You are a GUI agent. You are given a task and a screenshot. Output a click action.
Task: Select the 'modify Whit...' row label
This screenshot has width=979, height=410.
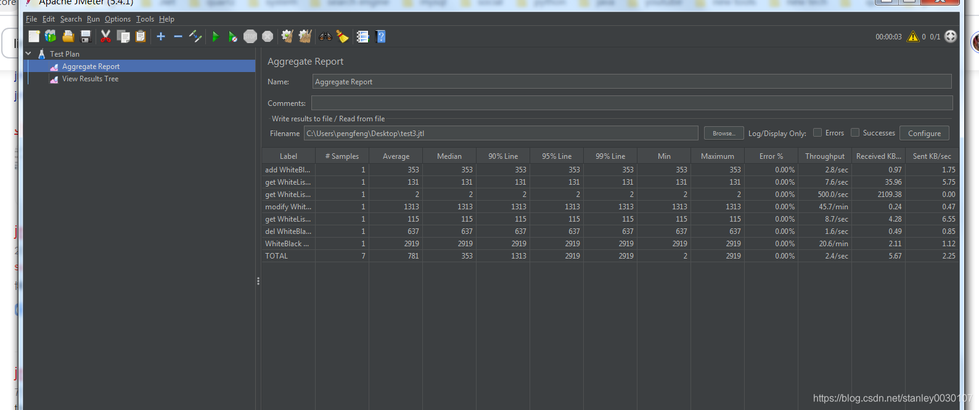click(288, 207)
